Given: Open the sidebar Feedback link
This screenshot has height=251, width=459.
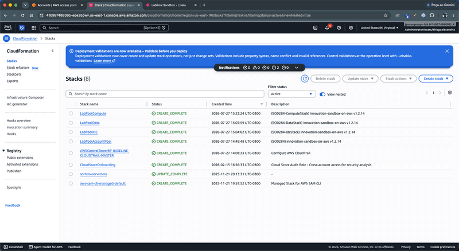Looking at the screenshot, I should [13, 205].
